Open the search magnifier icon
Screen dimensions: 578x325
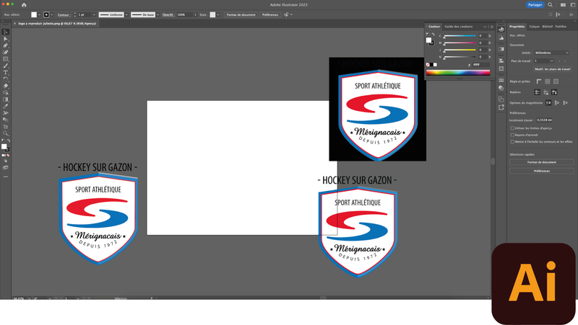(550, 5)
